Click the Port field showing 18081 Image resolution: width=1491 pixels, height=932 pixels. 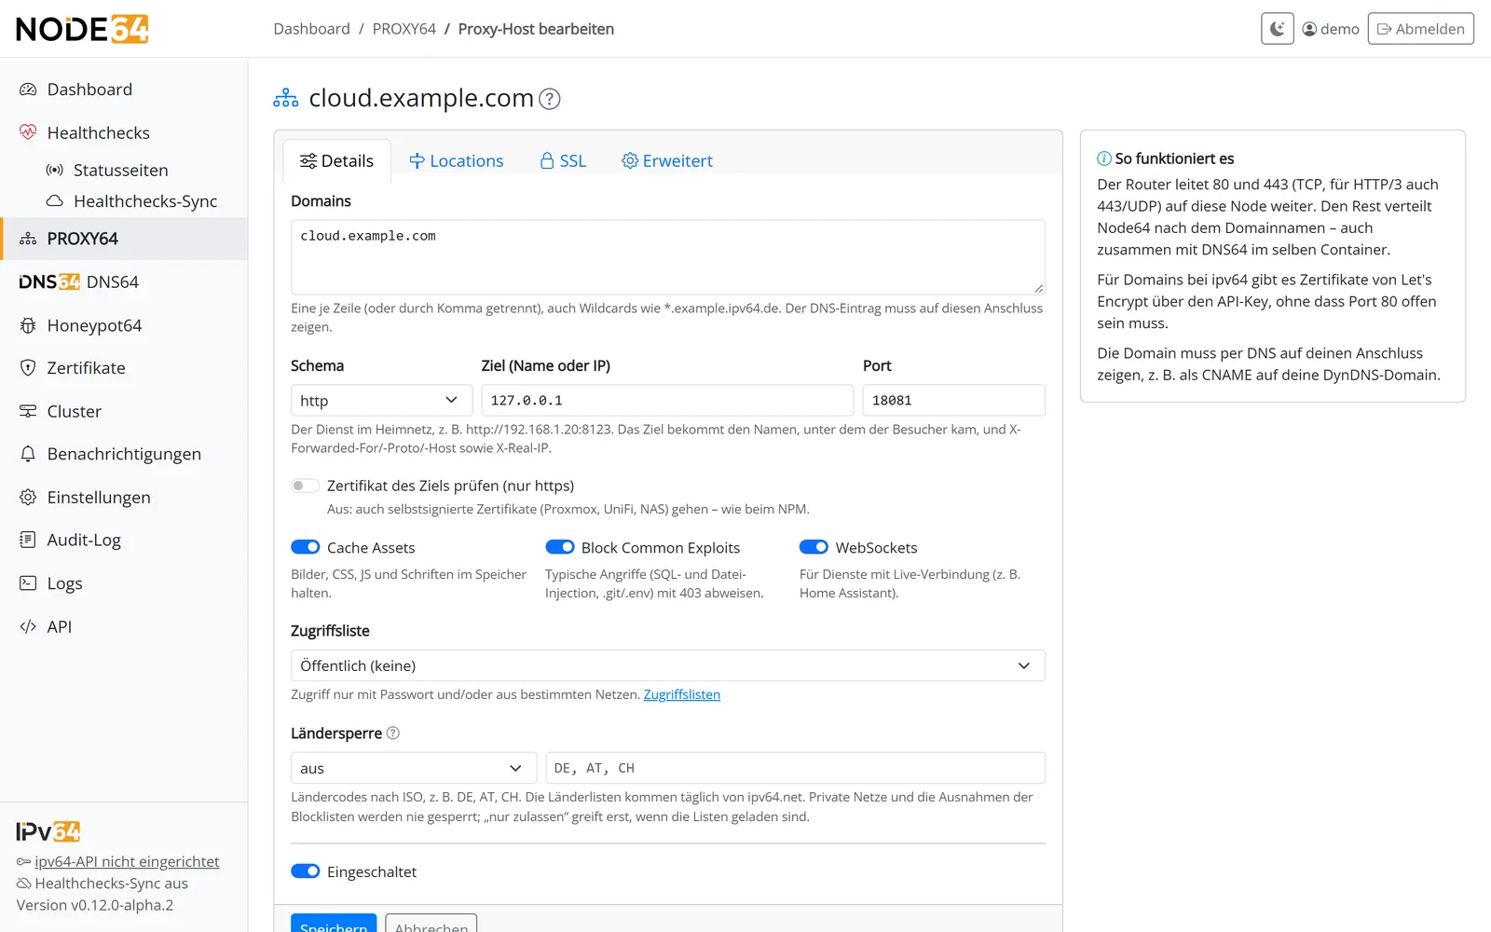pos(953,400)
